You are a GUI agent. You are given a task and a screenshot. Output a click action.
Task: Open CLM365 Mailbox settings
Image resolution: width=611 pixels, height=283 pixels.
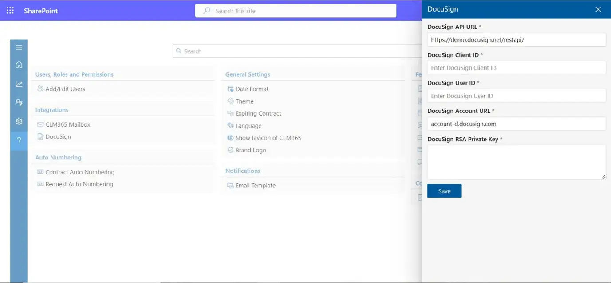click(68, 124)
